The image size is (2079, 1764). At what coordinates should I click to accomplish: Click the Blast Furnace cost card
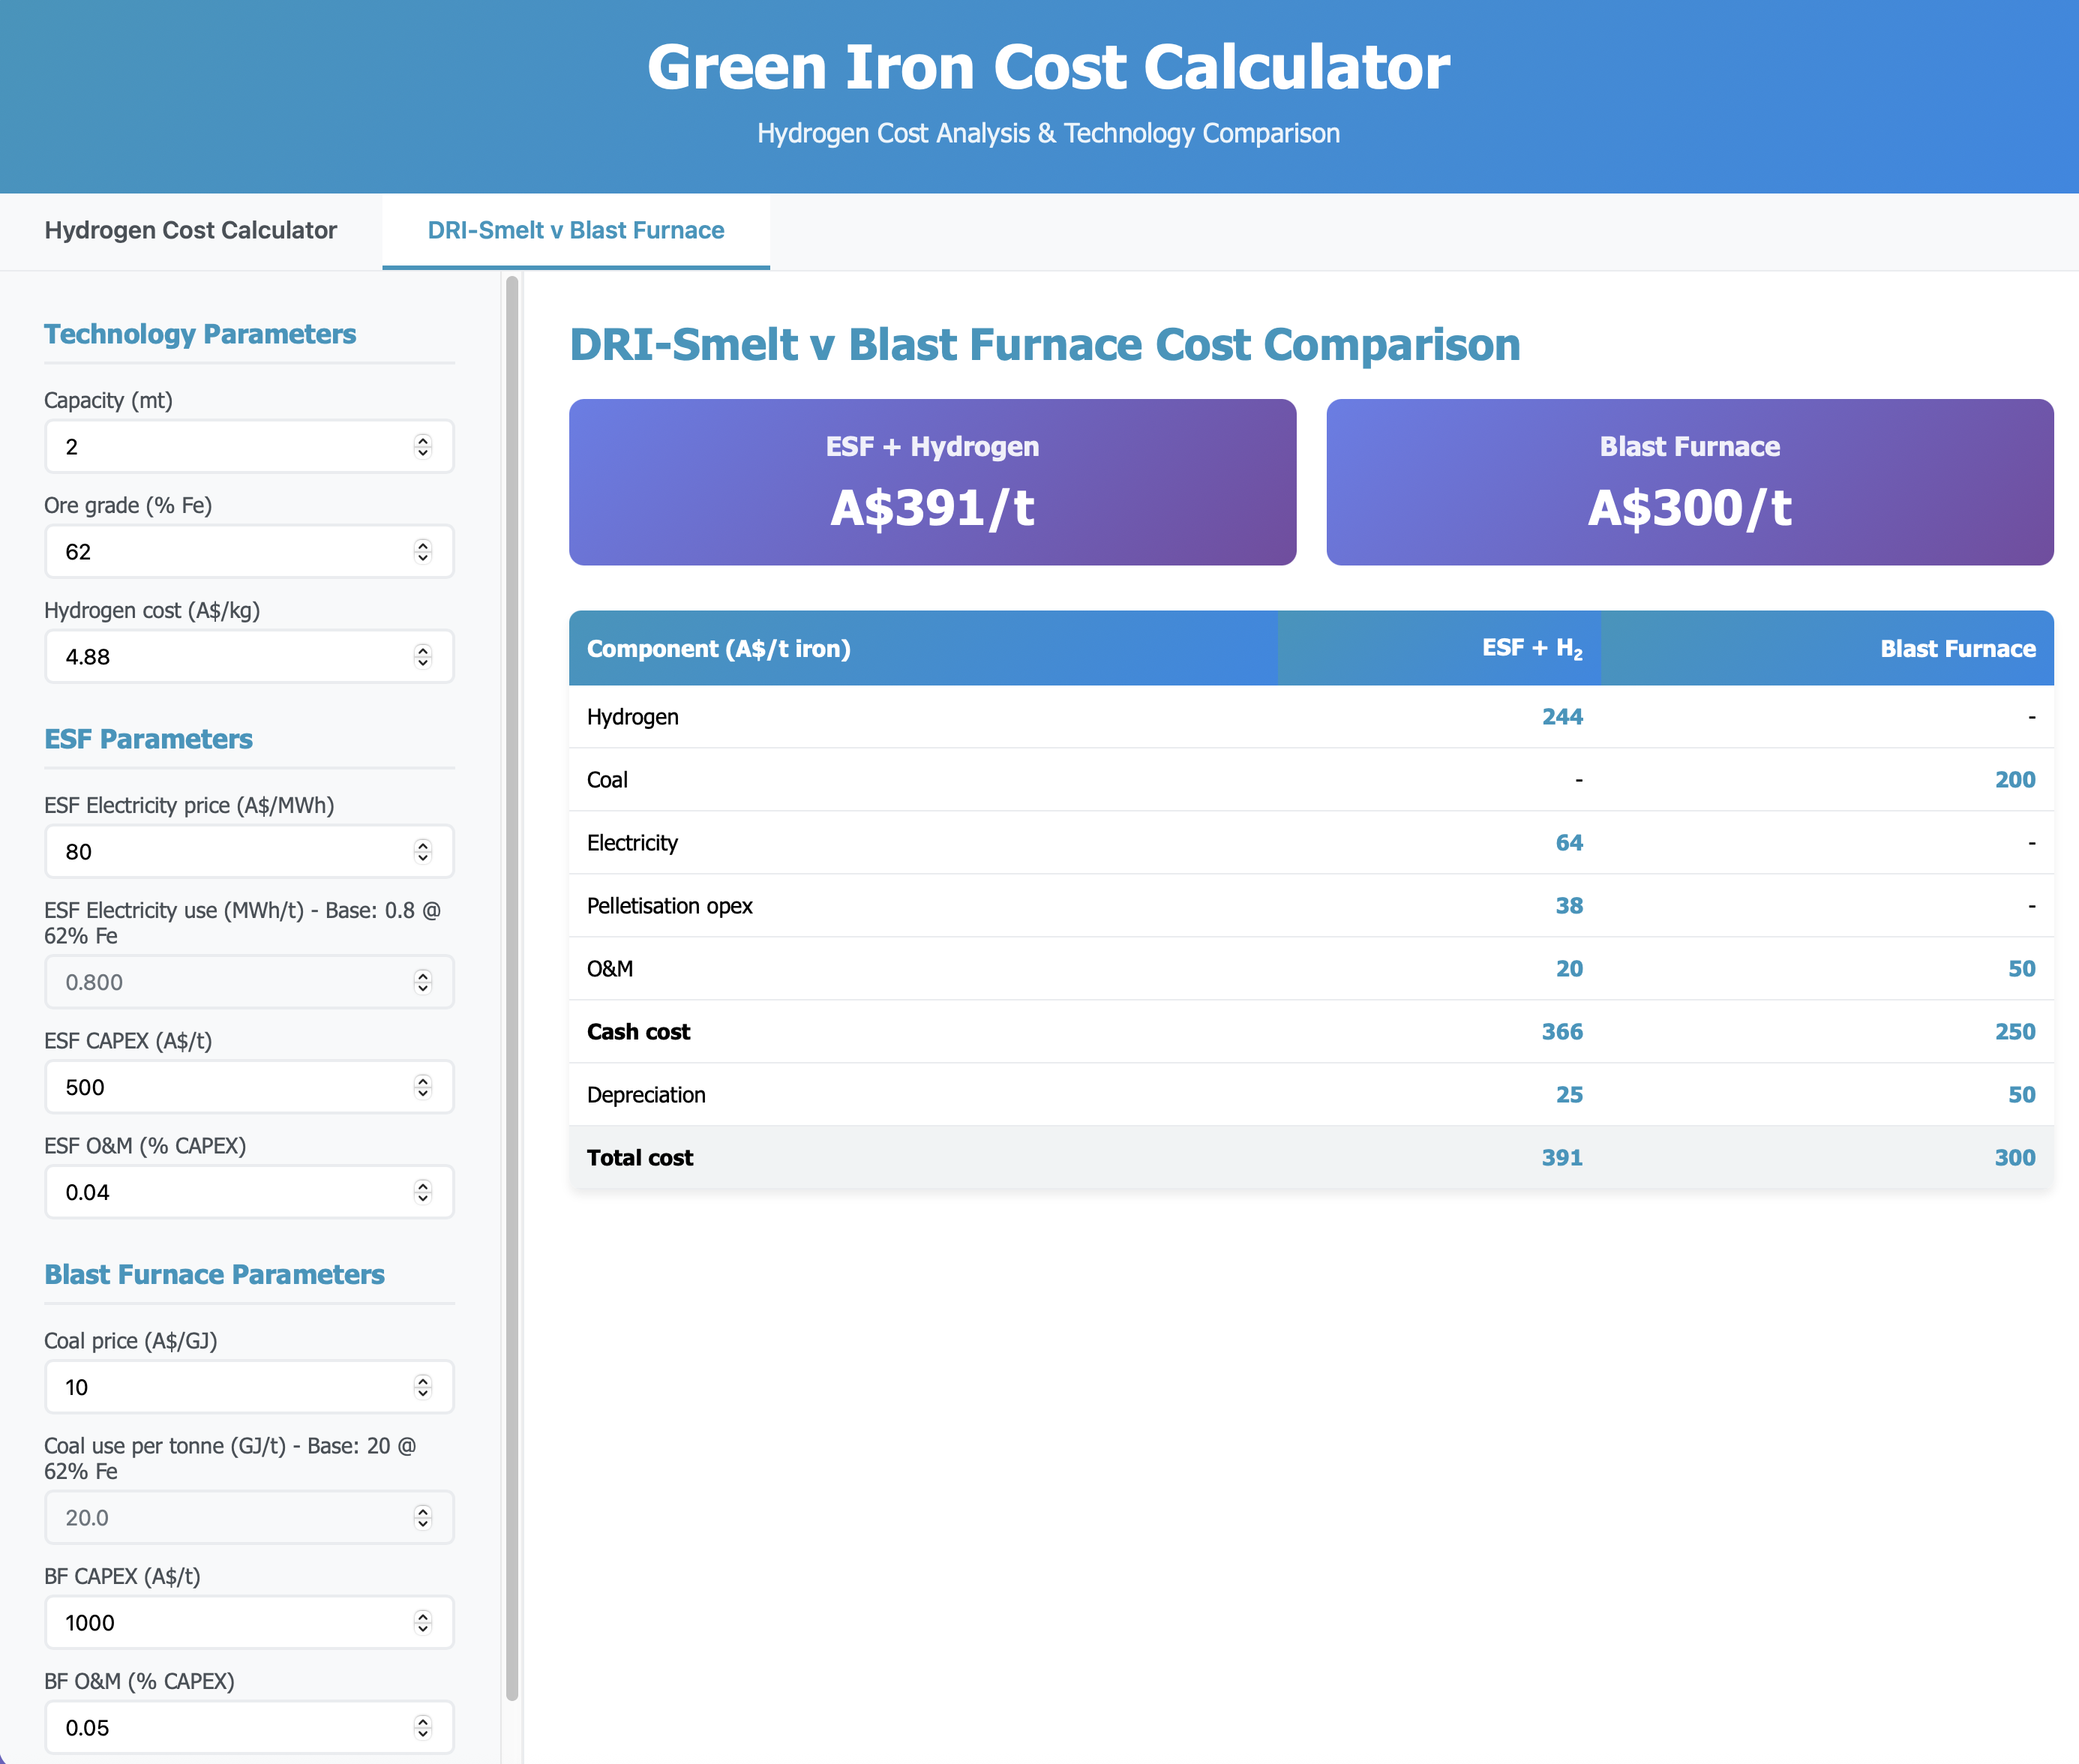point(1689,482)
